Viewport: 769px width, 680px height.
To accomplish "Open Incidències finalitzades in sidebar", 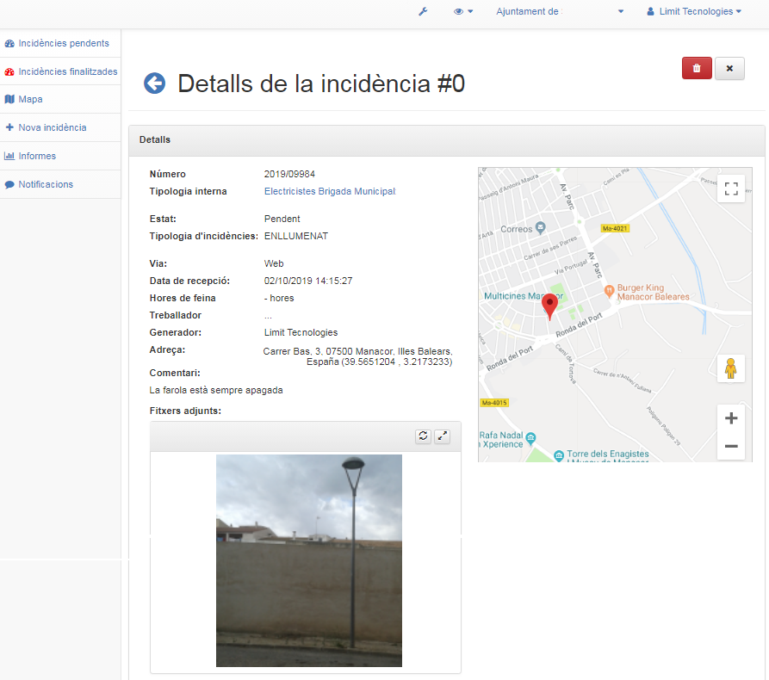I will click(x=60, y=71).
